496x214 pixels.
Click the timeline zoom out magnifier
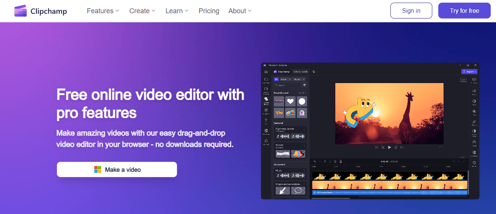click(459, 161)
